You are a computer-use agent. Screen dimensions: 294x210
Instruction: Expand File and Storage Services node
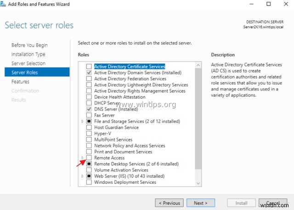point(83,121)
